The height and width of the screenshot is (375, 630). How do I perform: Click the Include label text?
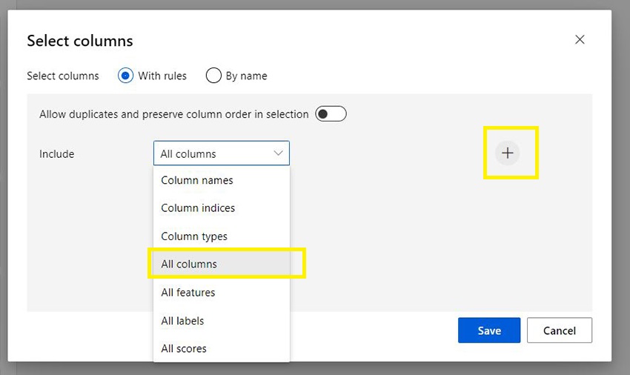coord(57,154)
